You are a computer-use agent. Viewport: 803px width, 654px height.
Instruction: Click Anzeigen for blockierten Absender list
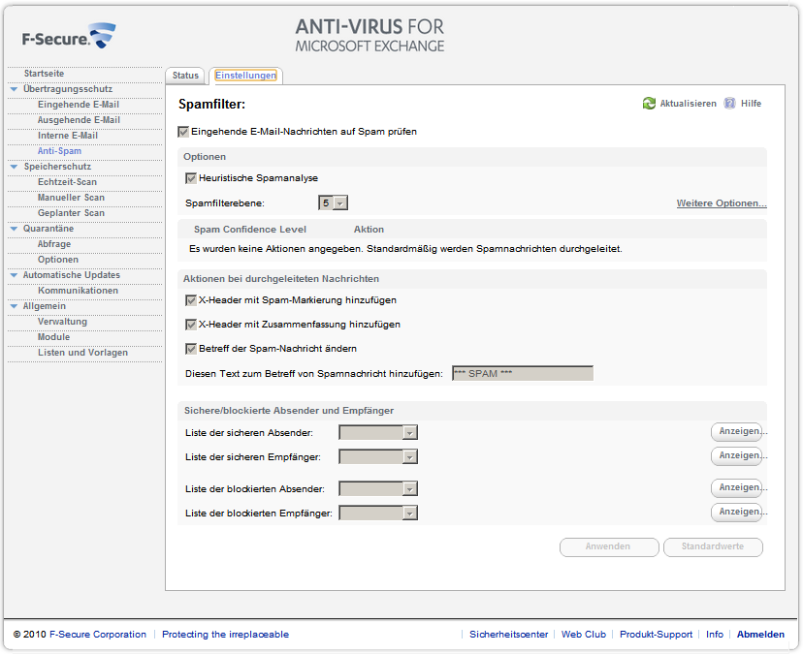736,487
